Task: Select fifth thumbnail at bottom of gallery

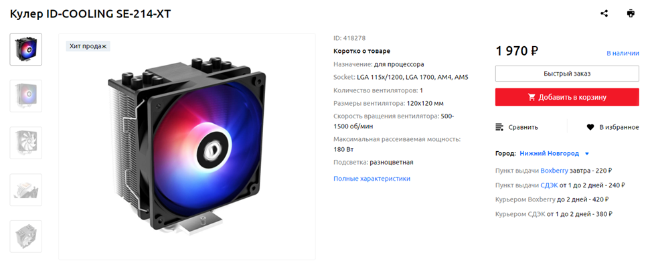Action: click(26, 236)
